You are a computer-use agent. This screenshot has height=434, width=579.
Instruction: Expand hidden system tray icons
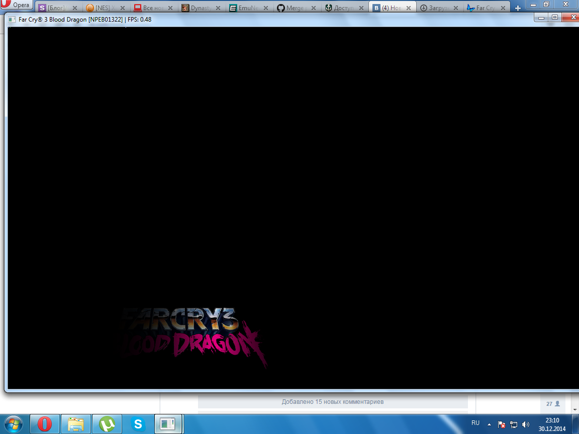[489, 424]
